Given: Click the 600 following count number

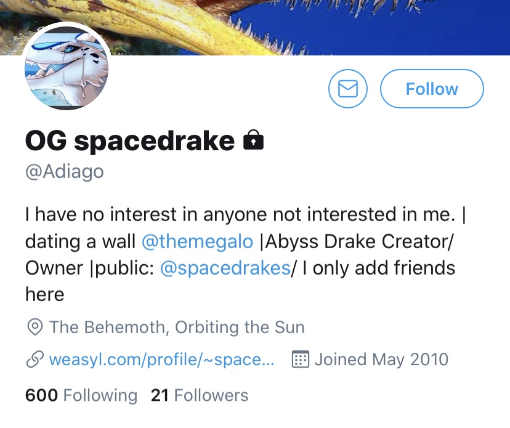Looking at the screenshot, I should (x=42, y=395).
